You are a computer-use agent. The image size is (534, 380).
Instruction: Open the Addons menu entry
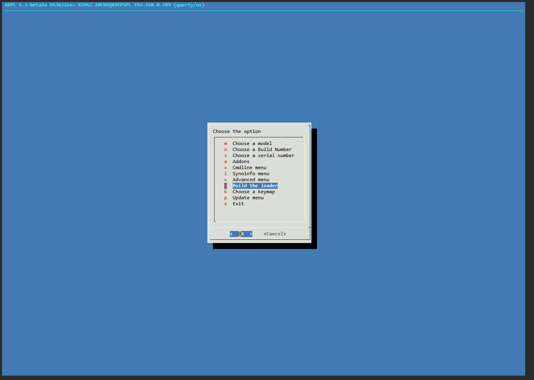[241, 161]
